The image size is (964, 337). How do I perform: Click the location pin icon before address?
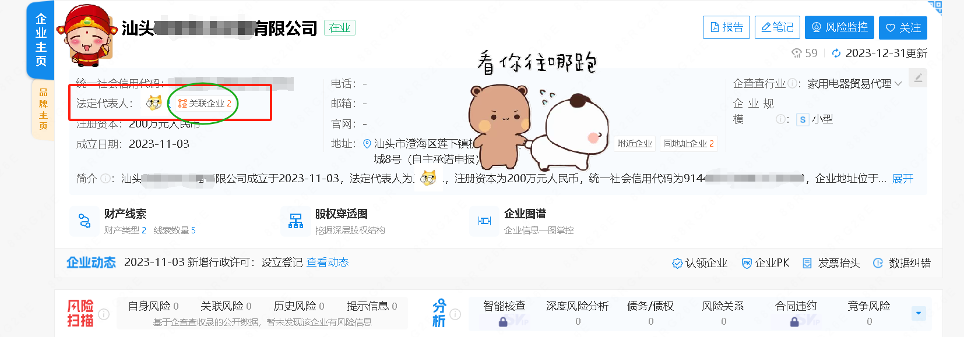click(x=367, y=144)
